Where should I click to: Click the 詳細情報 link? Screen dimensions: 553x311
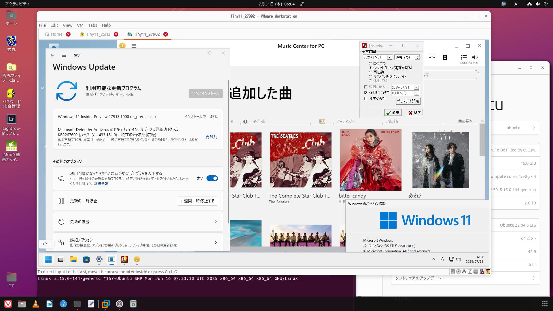101,184
